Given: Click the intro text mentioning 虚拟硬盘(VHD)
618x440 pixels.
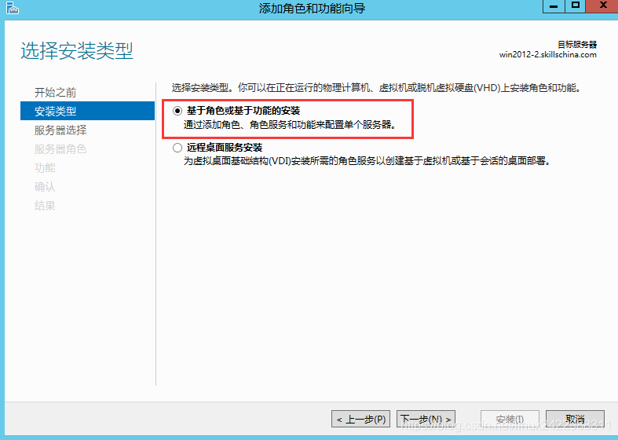Looking at the screenshot, I should [377, 88].
